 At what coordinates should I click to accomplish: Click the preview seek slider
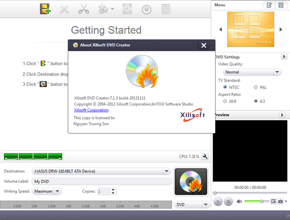(250, 193)
